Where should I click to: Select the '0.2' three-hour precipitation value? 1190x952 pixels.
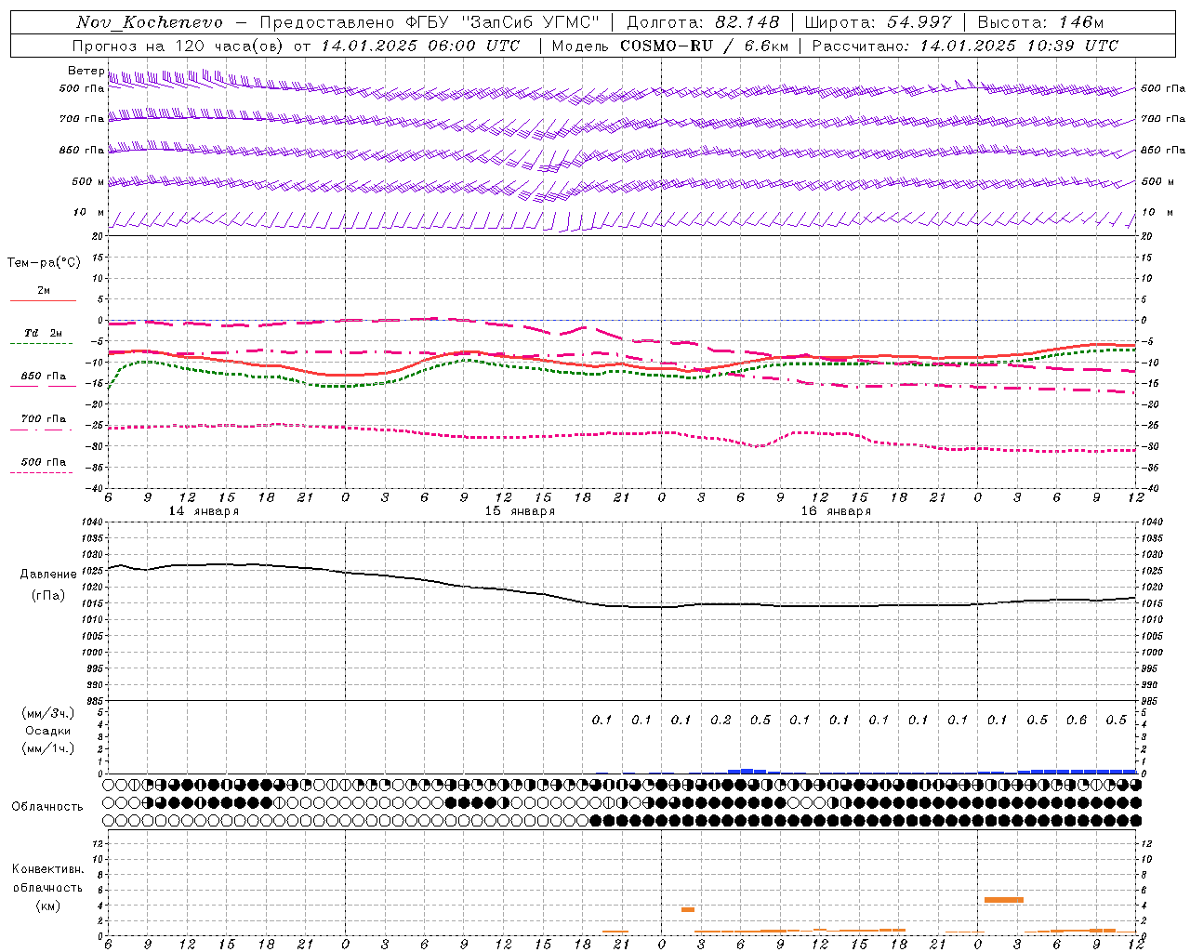721,720
